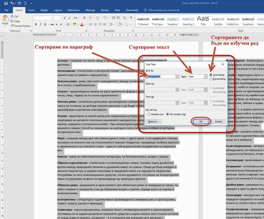Switch to the Insert tab
This screenshot has height=219, width=264.
(x=32, y=10)
